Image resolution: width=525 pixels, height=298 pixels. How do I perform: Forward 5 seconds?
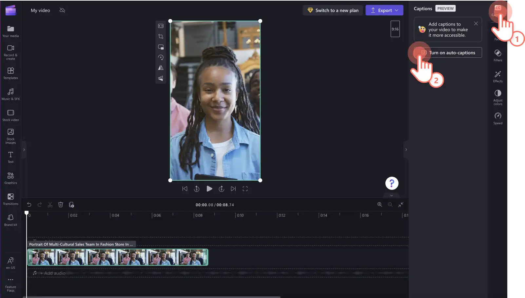tap(222, 189)
